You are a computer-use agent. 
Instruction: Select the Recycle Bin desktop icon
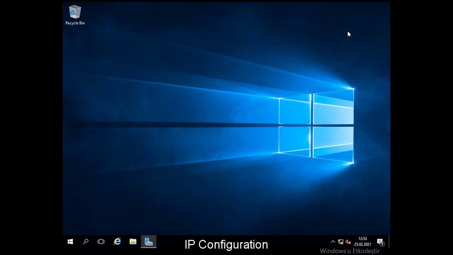coord(75,15)
